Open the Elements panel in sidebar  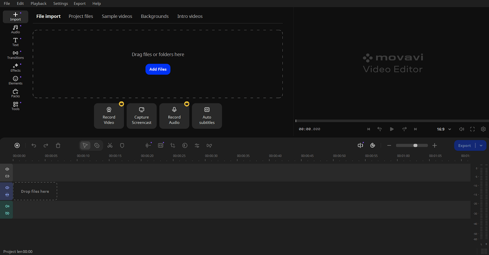click(15, 80)
